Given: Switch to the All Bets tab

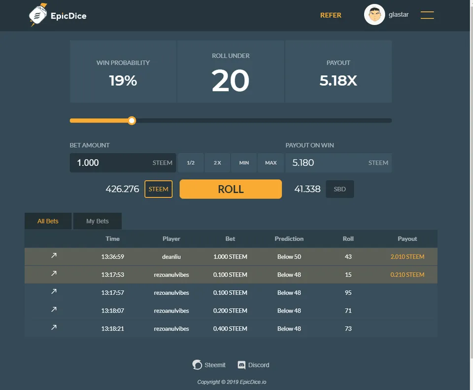Looking at the screenshot, I should pyautogui.click(x=48, y=221).
